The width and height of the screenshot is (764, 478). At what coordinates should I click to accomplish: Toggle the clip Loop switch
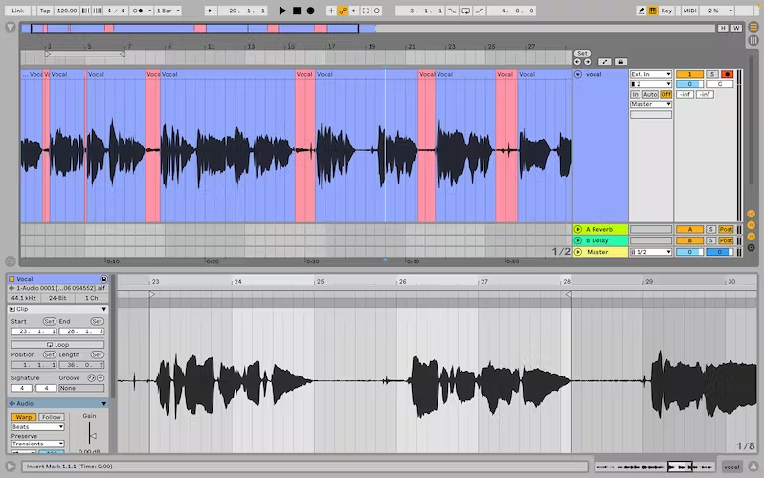click(57, 344)
